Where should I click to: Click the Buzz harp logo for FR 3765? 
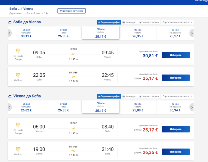18,75
